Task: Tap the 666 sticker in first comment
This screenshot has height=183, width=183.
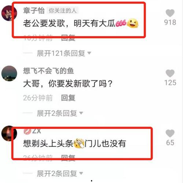Action: pos(121,23)
